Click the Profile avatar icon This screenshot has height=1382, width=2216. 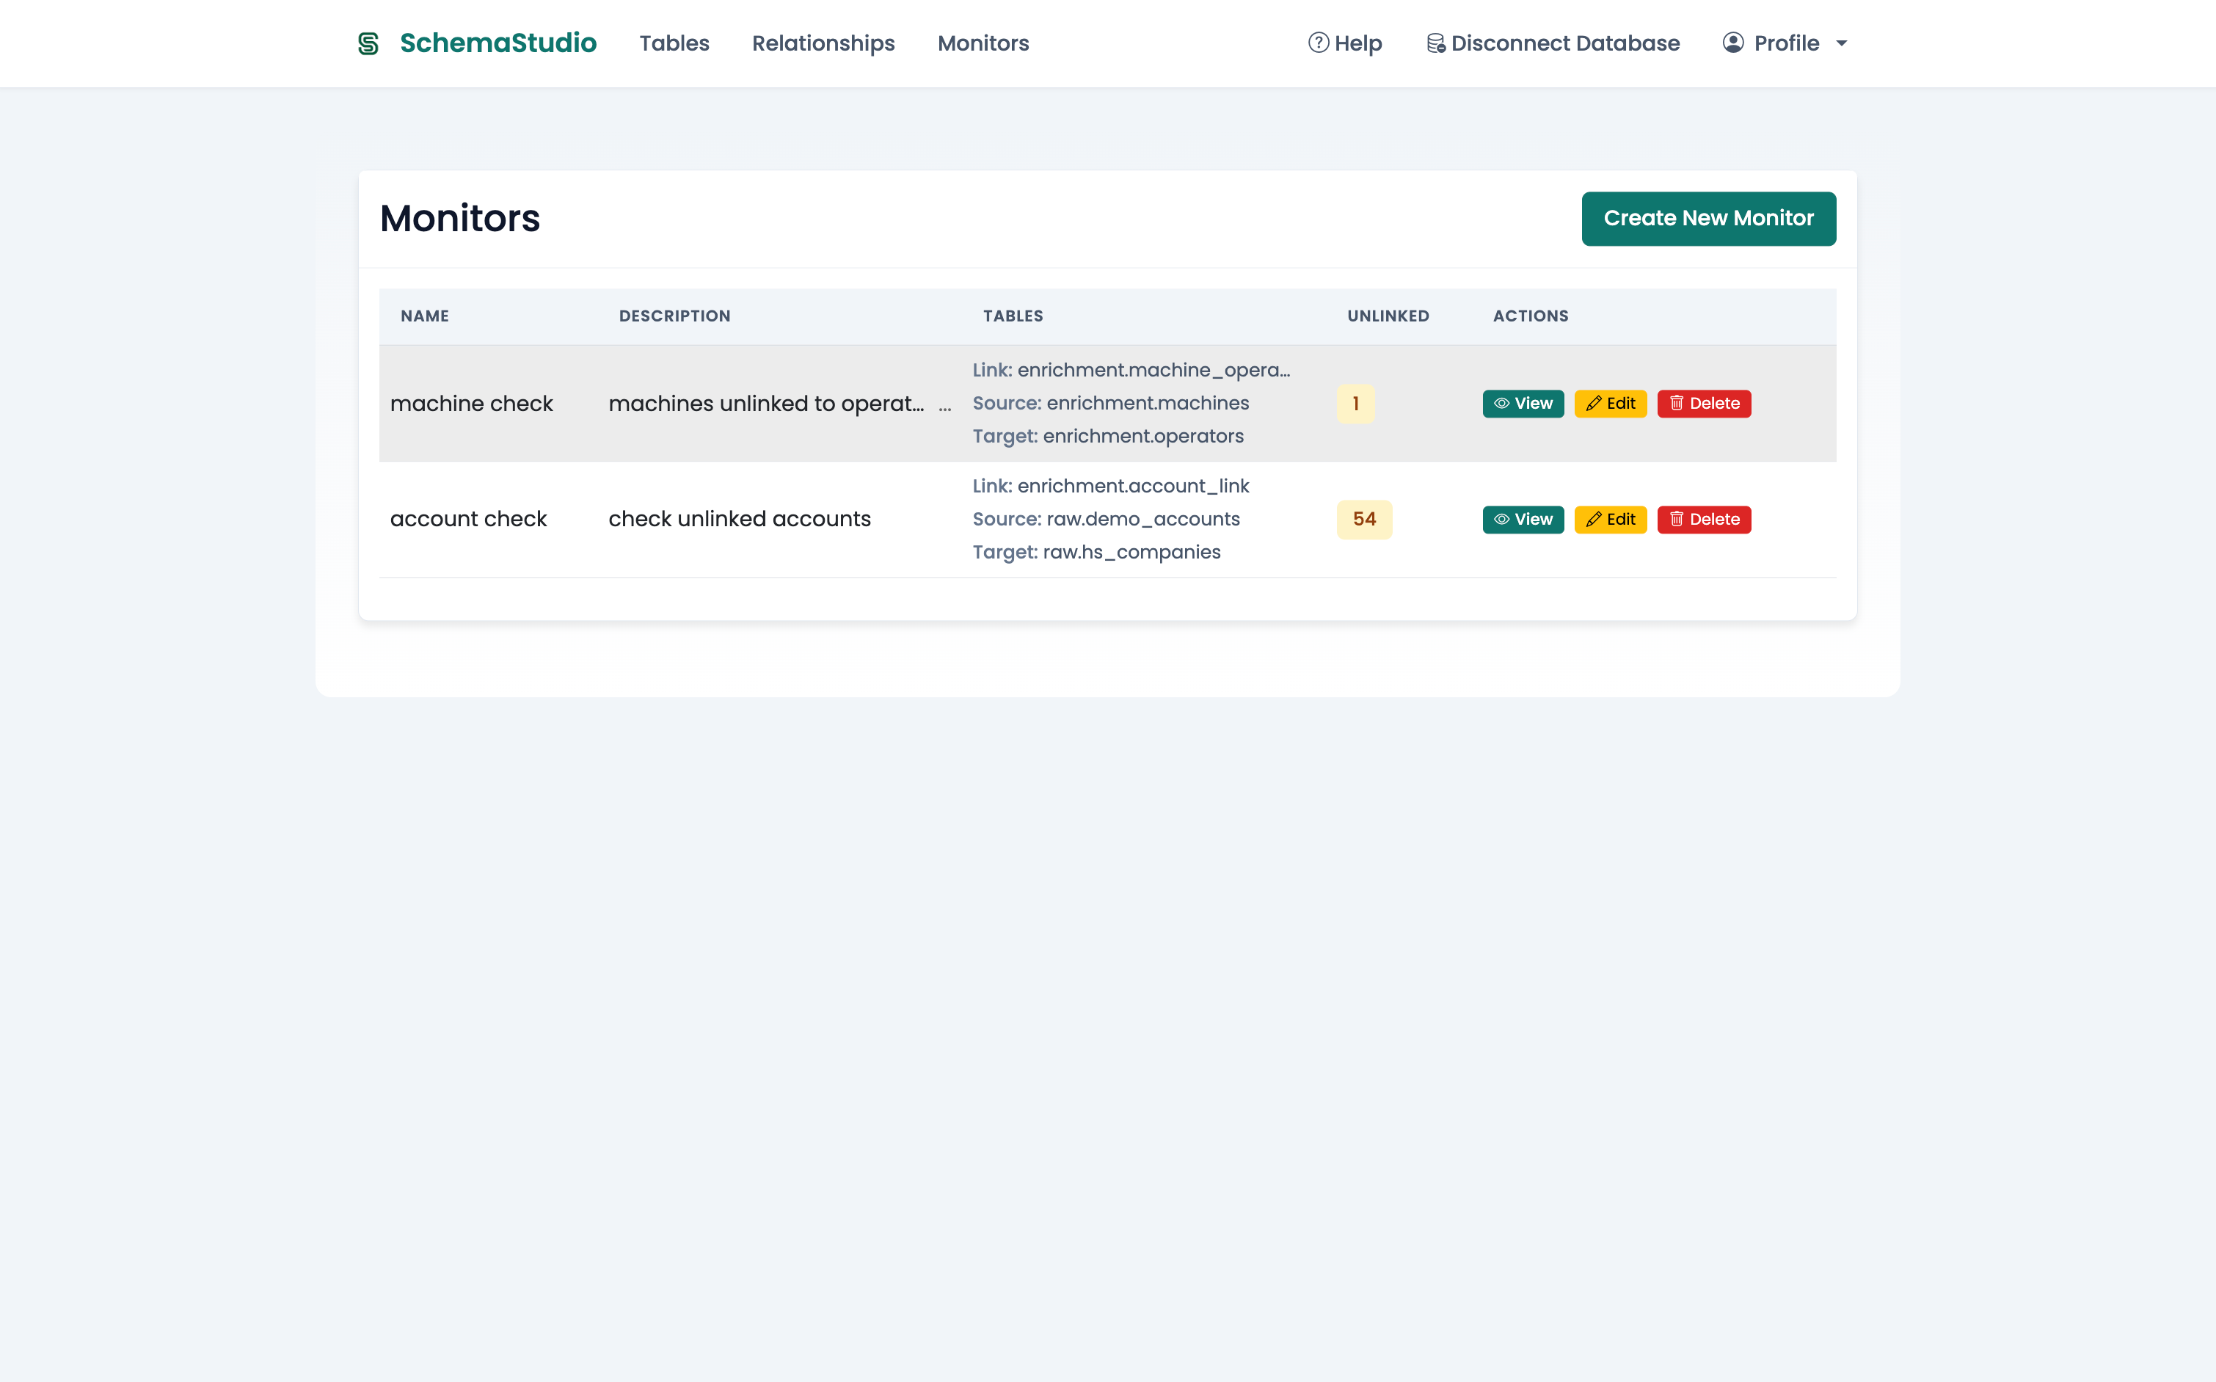(x=1733, y=43)
